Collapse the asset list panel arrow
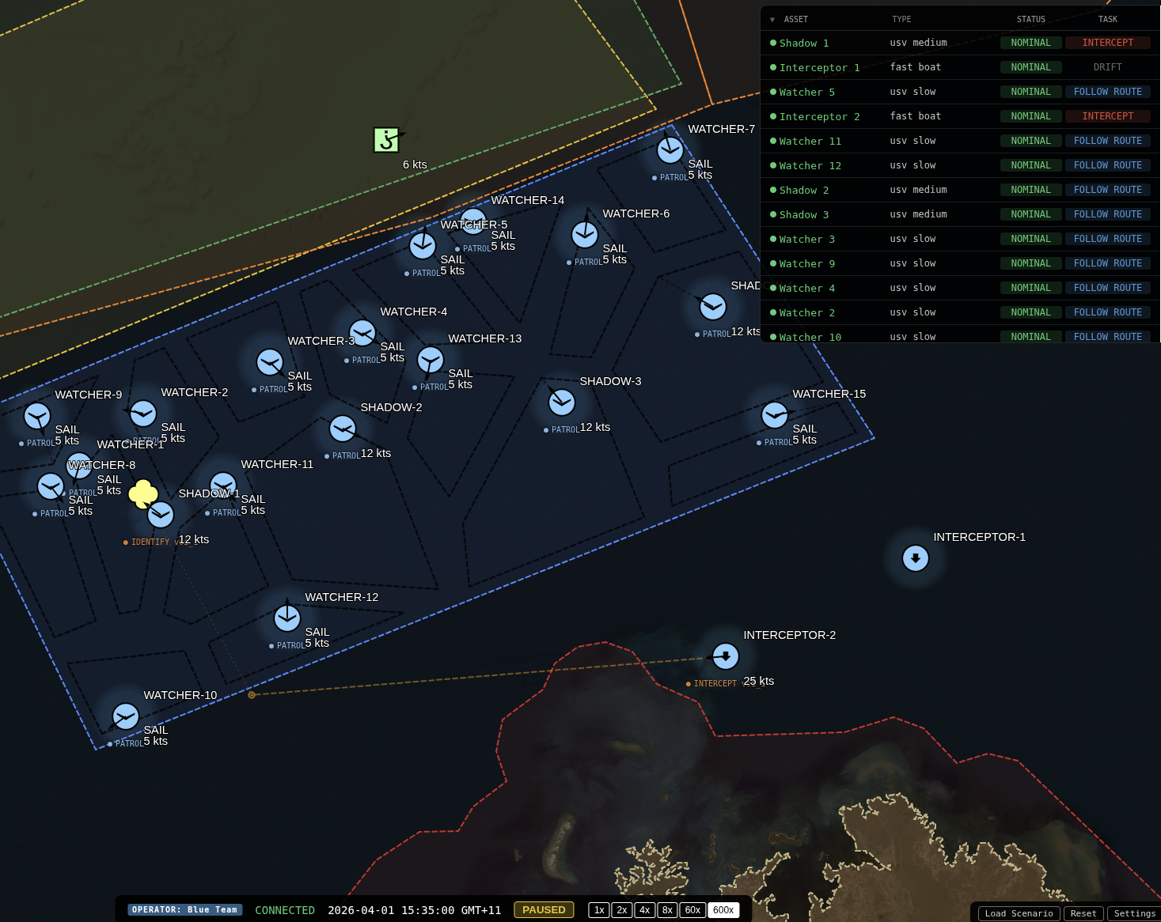This screenshot has width=1161, height=922. pyautogui.click(x=772, y=20)
